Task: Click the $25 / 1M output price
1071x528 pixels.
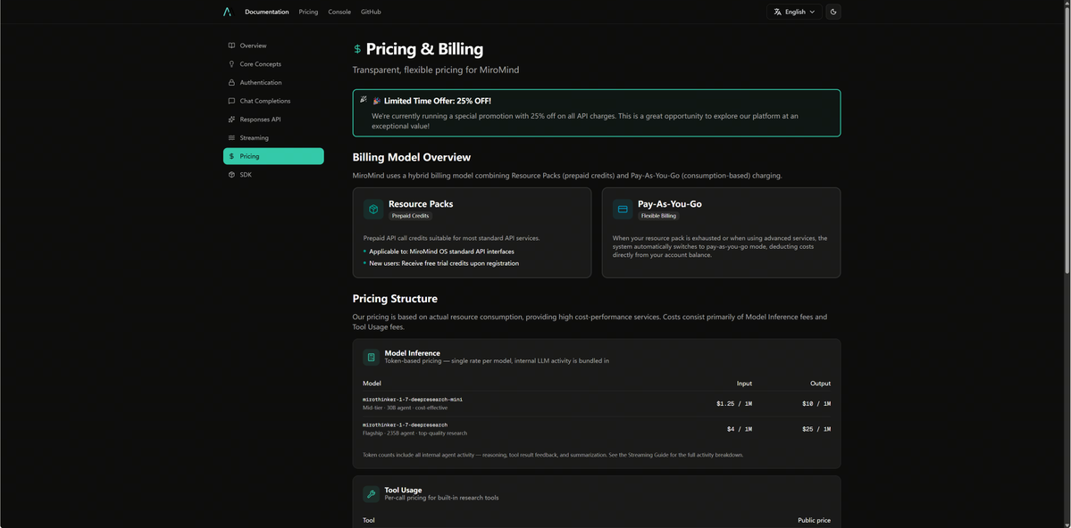Action: coord(816,429)
